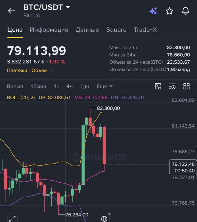The height and width of the screenshot is (222, 197).
Task: Tap the 81.143,54 price axis label
Action: (x=183, y=126)
